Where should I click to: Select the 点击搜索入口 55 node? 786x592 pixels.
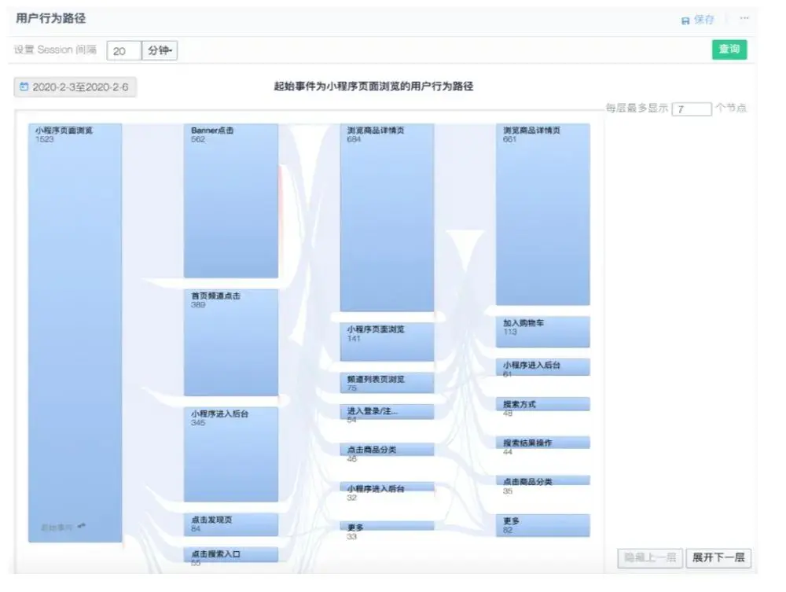pyautogui.click(x=231, y=554)
